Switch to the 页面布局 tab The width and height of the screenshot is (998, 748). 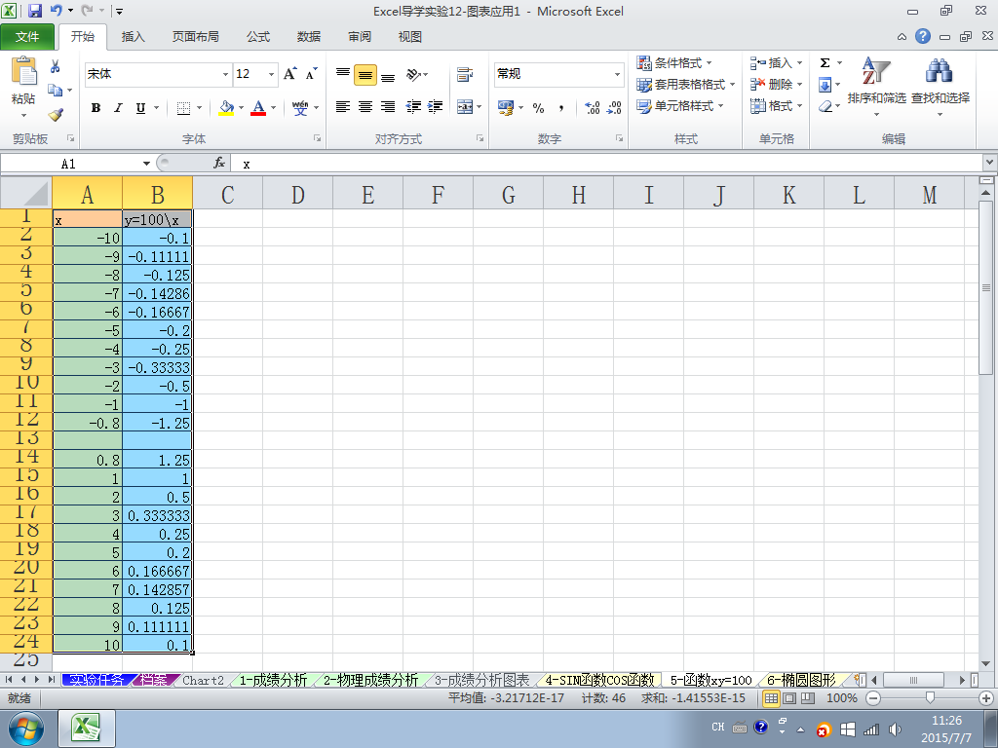coord(195,37)
